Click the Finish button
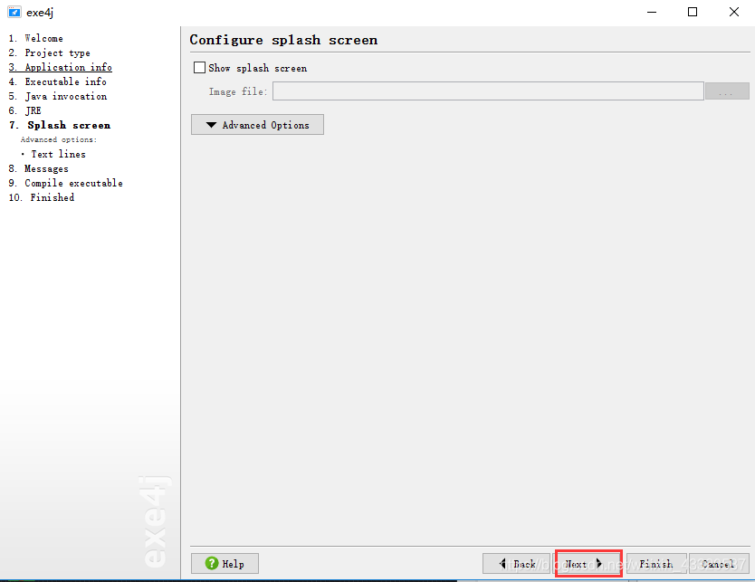Screen dimensions: 755x582 click(656, 563)
